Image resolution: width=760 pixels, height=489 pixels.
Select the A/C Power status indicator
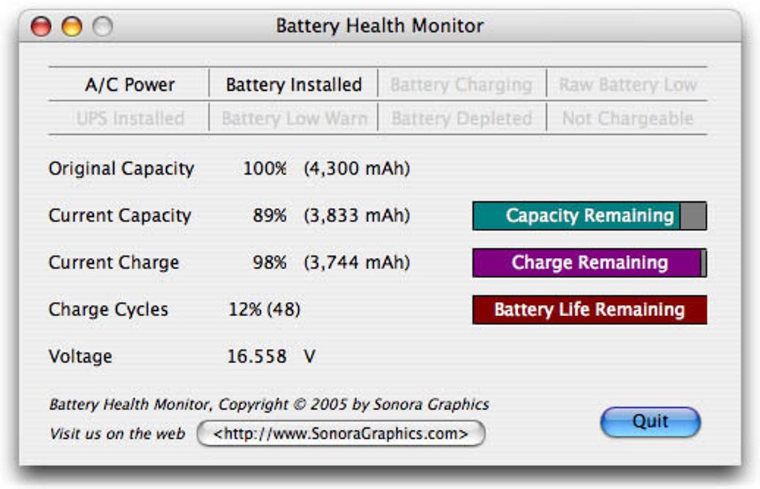(x=130, y=85)
